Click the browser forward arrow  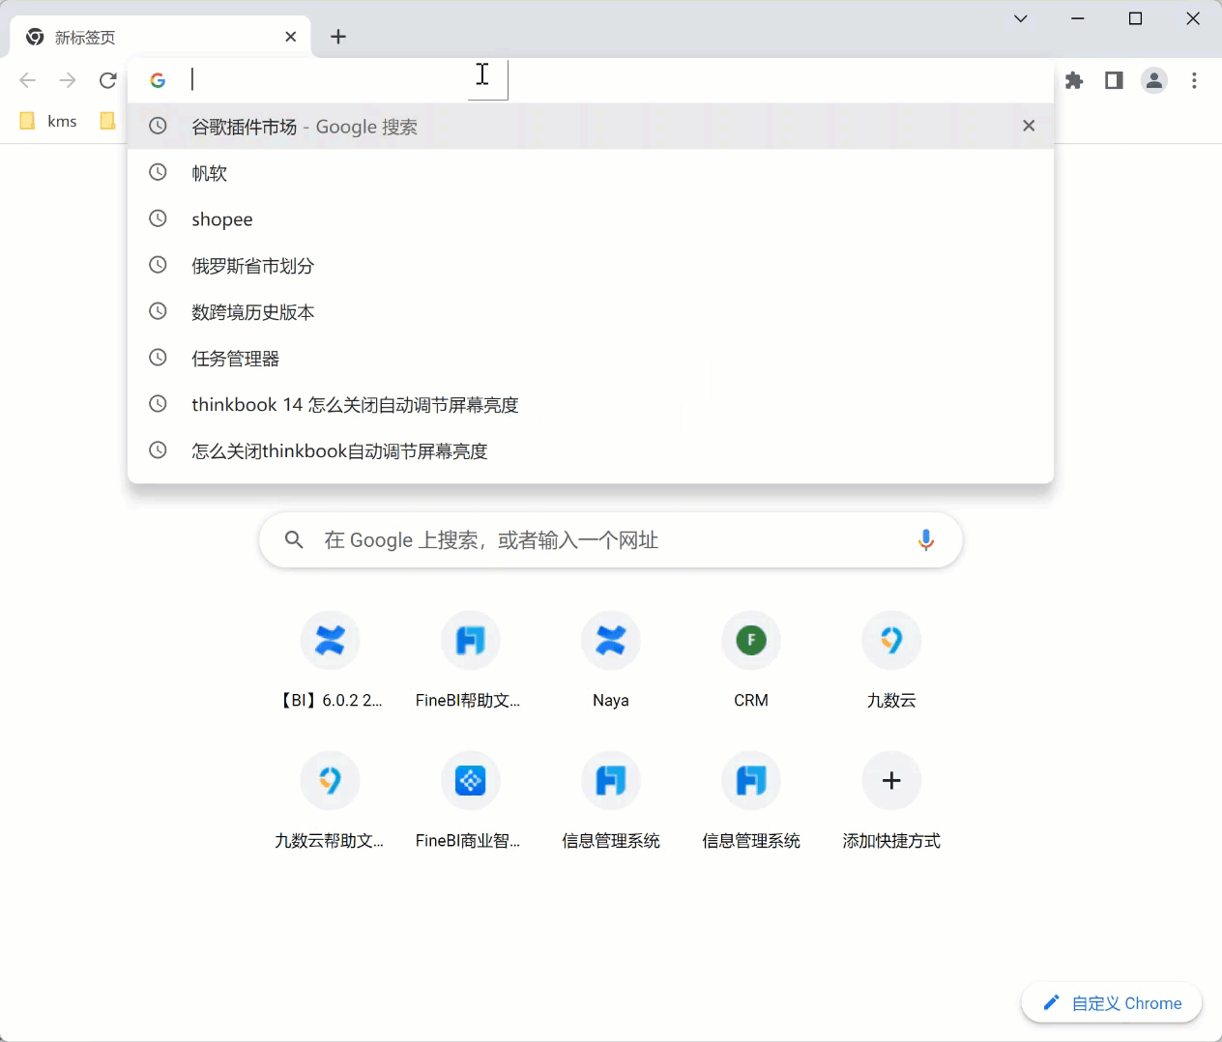point(68,80)
